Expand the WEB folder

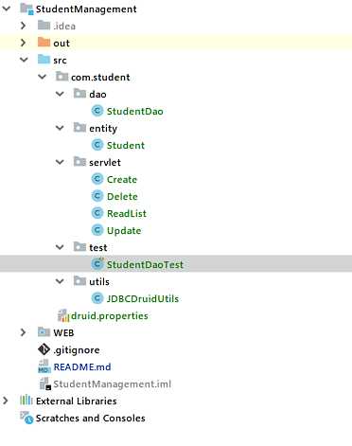23,332
